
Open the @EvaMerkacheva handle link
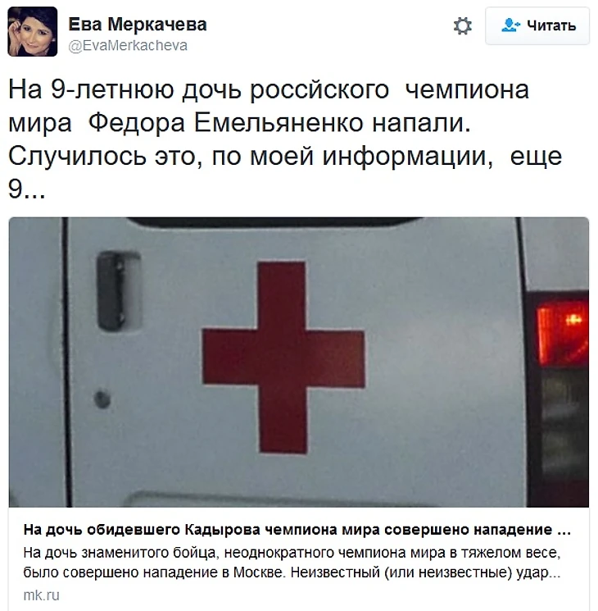coord(128,46)
